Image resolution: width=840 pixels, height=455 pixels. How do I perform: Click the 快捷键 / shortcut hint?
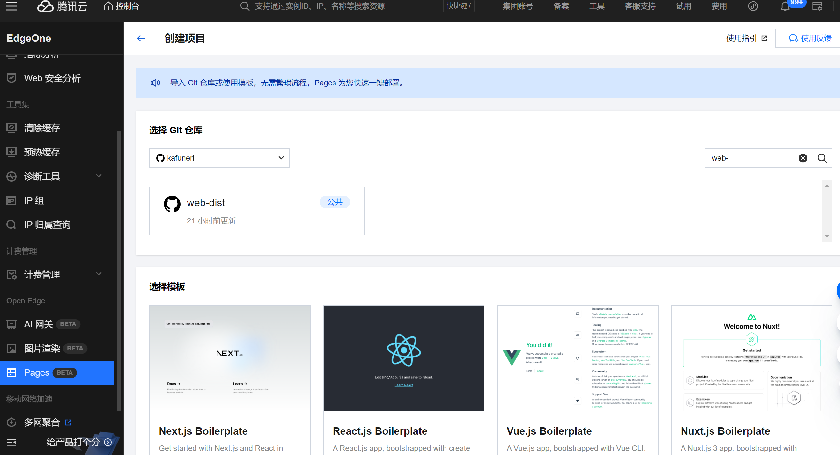458,6
